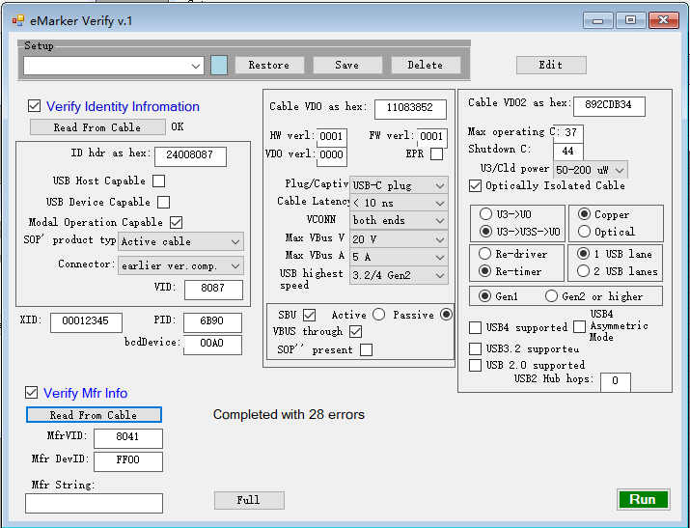Select the Optical radio button
690x528 pixels.
[x=584, y=231]
